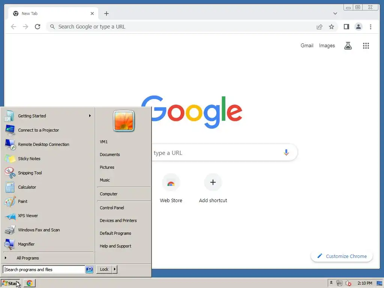Open Control Panel
Screen dimensions: 384x288
tap(124, 208)
